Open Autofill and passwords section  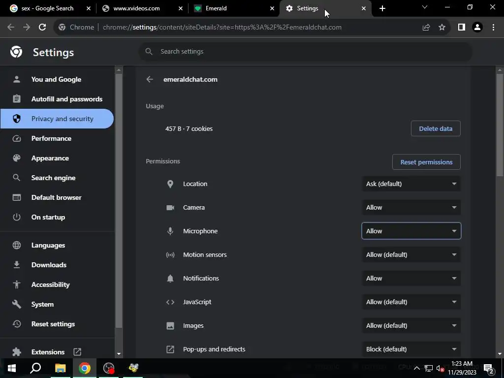[x=57, y=99]
